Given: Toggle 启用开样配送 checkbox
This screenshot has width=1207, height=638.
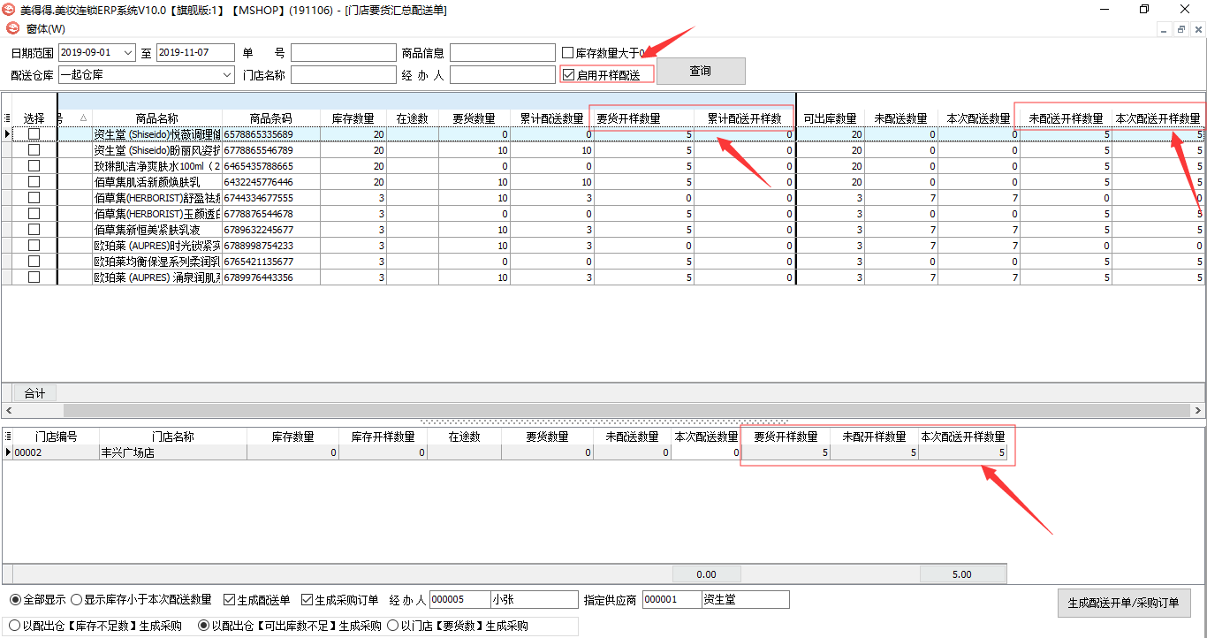Looking at the screenshot, I should pyautogui.click(x=568, y=75).
